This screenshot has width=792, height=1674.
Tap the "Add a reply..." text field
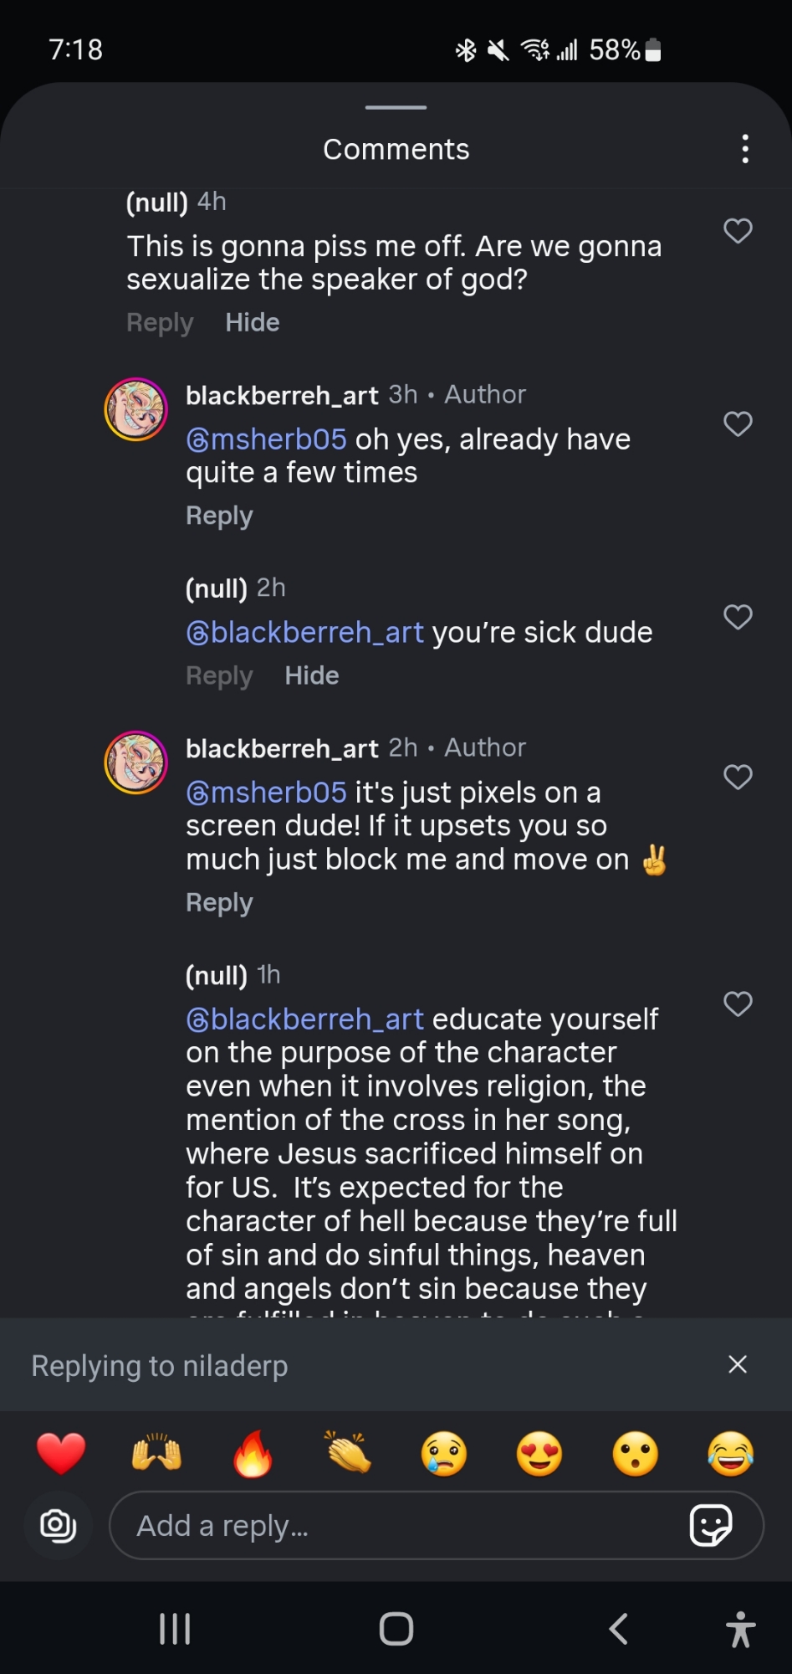coord(401,1525)
